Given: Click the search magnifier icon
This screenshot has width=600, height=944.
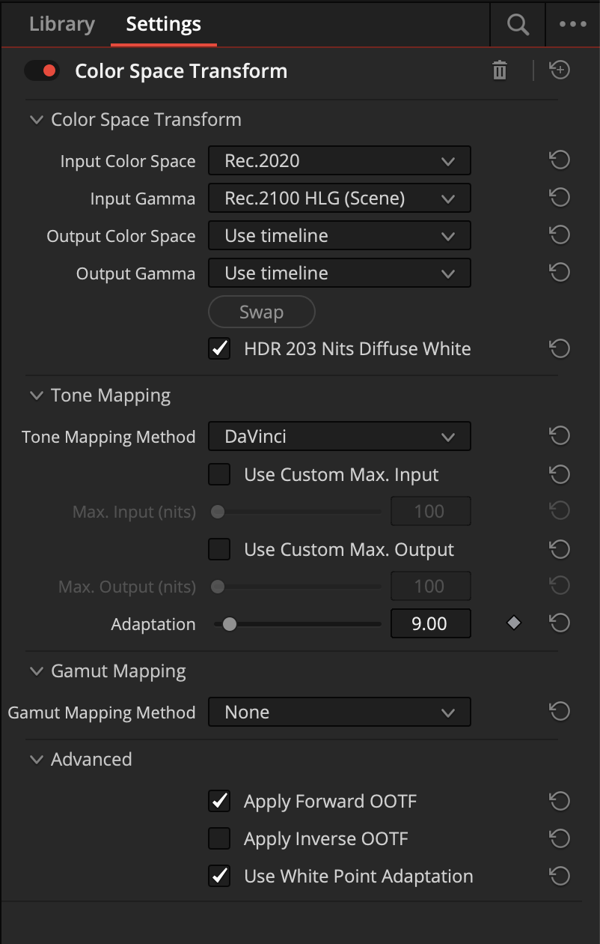Looking at the screenshot, I should tap(518, 24).
